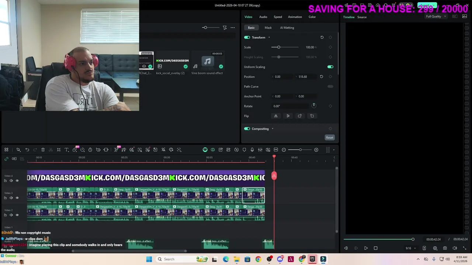Click the Undo arrow in timeline toolbar
The width and height of the screenshot is (472, 265).
[27, 150]
